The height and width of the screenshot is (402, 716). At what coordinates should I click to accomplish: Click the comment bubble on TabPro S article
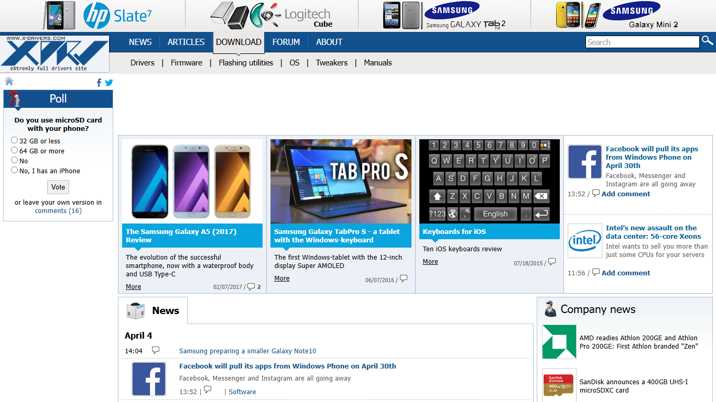click(x=403, y=278)
